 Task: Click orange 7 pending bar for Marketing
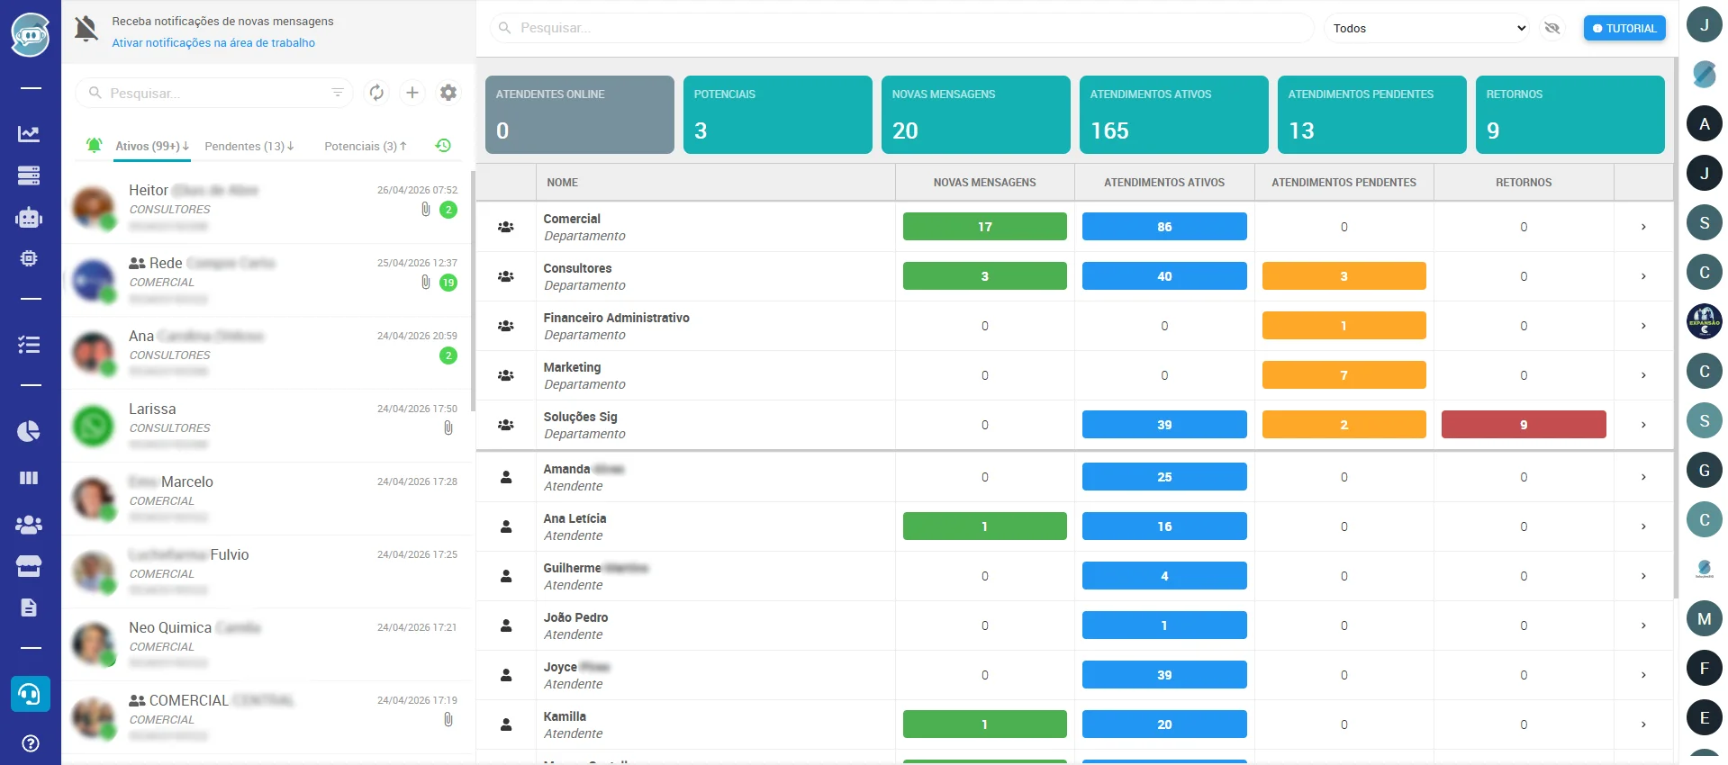click(x=1343, y=375)
